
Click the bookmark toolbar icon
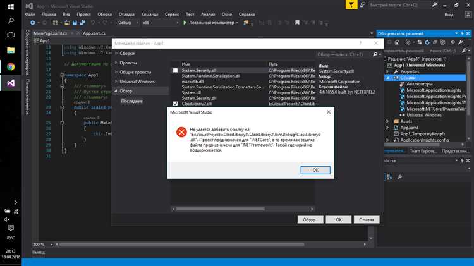pyautogui.click(x=297, y=23)
